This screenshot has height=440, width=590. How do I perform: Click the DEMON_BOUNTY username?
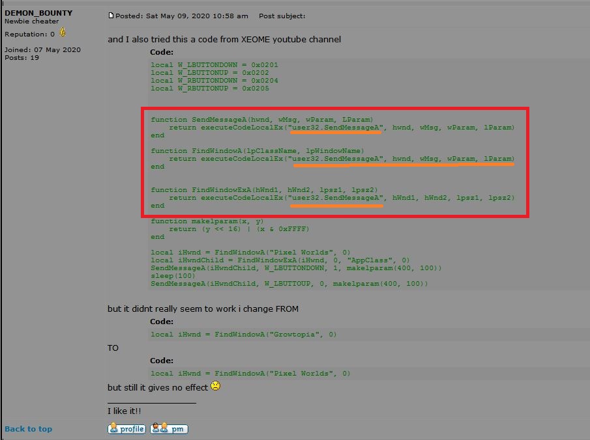[38, 13]
